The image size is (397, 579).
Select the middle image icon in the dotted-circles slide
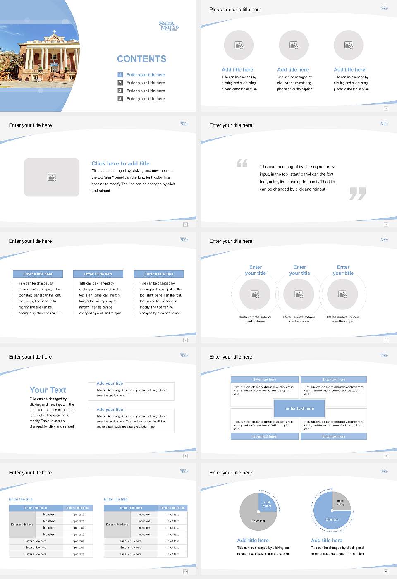coord(299,294)
